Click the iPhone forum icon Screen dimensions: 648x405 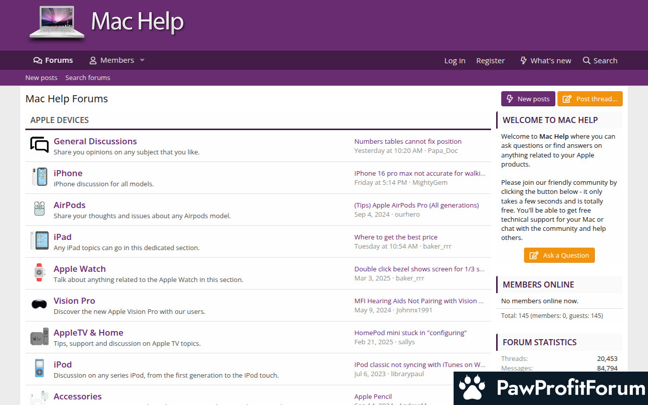pyautogui.click(x=39, y=177)
